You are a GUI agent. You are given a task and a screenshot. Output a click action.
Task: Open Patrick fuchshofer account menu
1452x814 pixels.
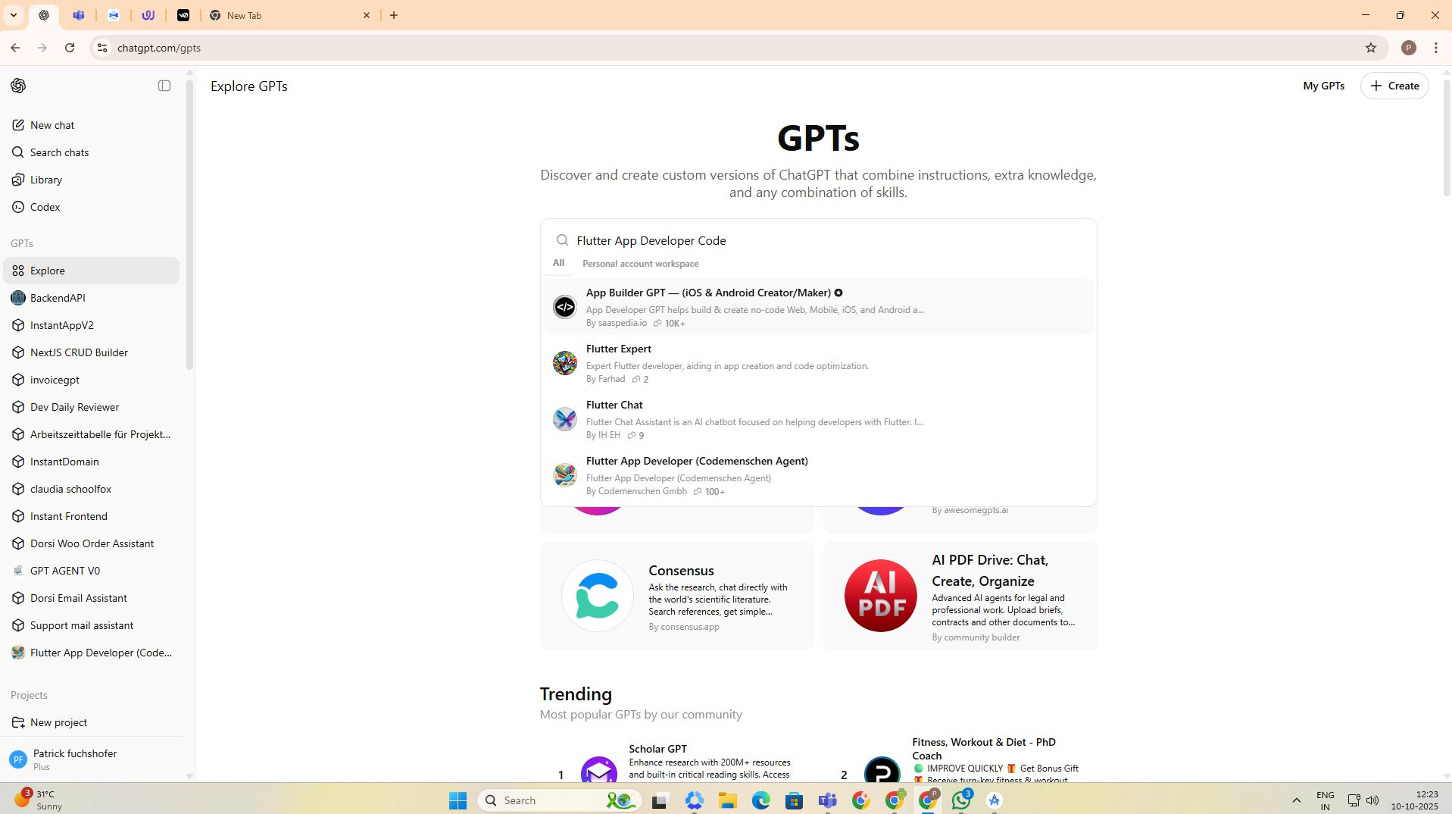[91, 759]
